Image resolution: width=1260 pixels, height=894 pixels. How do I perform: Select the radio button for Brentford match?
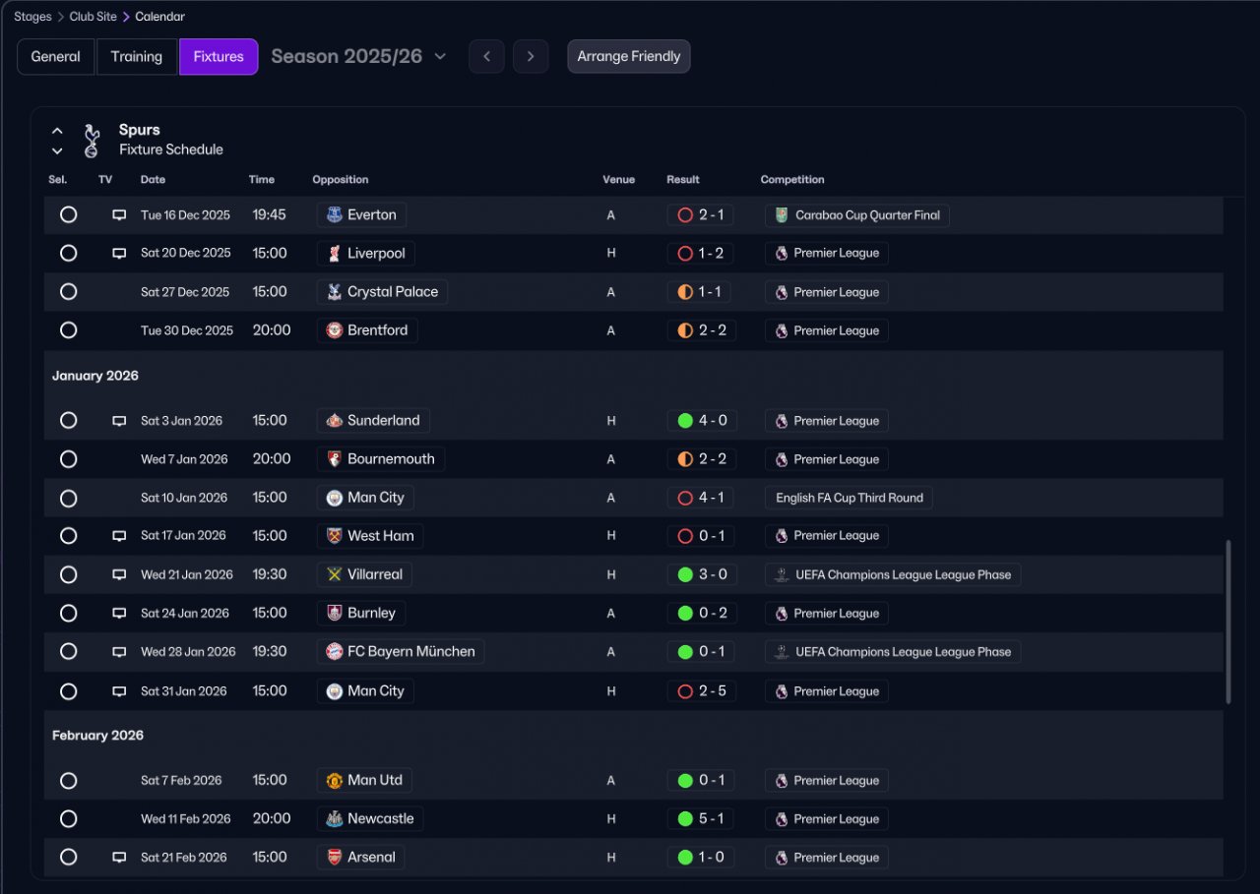point(68,330)
